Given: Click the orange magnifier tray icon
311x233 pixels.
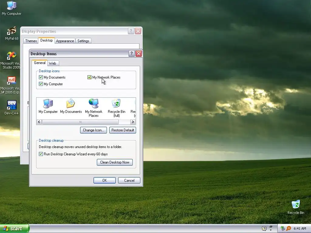Looking at the screenshot, I should pos(289,228).
